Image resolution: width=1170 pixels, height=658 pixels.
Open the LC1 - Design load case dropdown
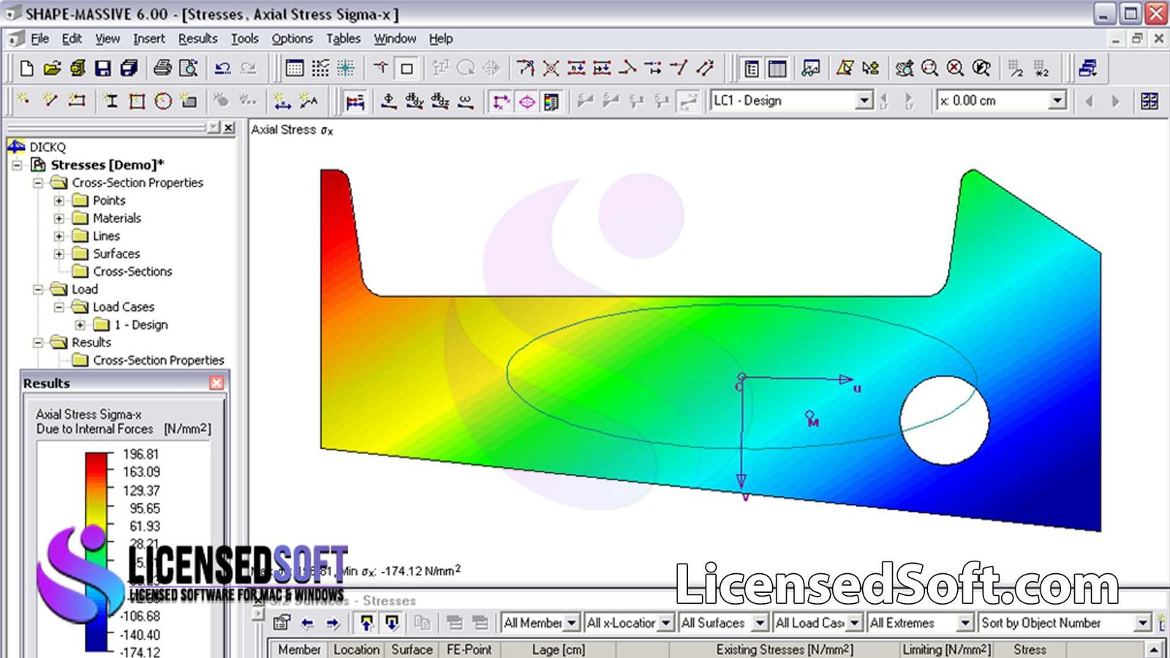pos(864,100)
